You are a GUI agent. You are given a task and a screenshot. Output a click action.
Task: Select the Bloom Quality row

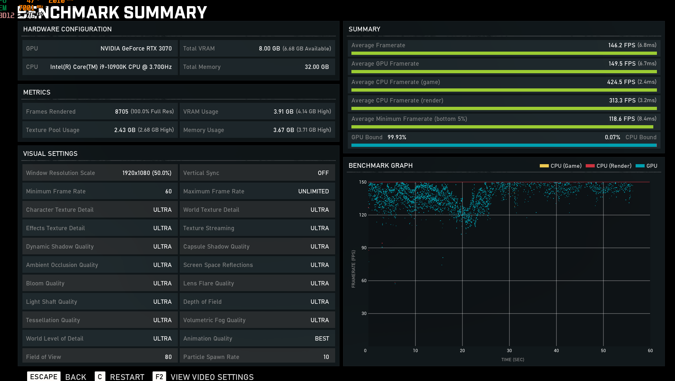pyautogui.click(x=100, y=283)
